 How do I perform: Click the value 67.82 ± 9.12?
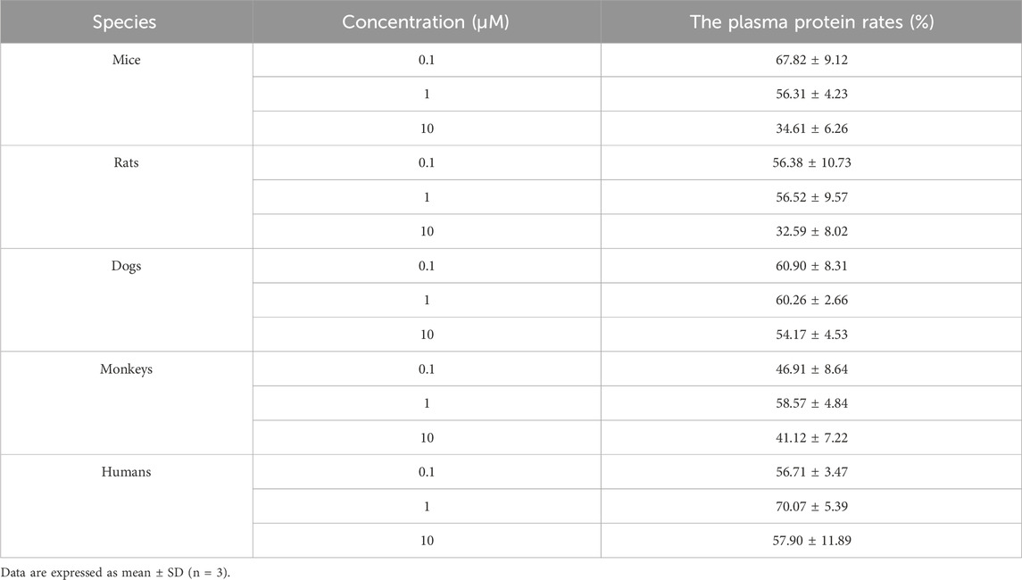pyautogui.click(x=811, y=60)
